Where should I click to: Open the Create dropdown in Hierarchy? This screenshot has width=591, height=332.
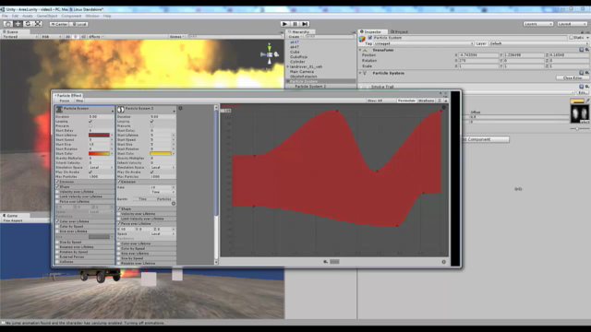click(x=295, y=37)
